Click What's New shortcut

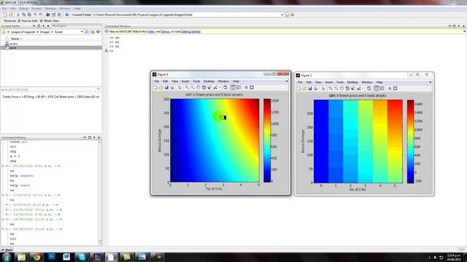[50, 21]
